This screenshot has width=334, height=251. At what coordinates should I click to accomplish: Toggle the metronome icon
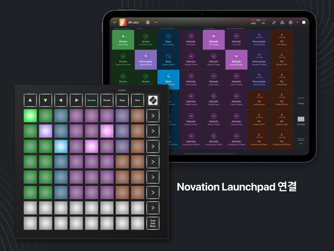click(282, 22)
